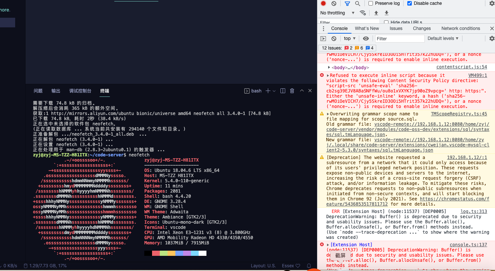Kill the bash terminal with trash icon
Screen dimensions: 495x271
292,91
